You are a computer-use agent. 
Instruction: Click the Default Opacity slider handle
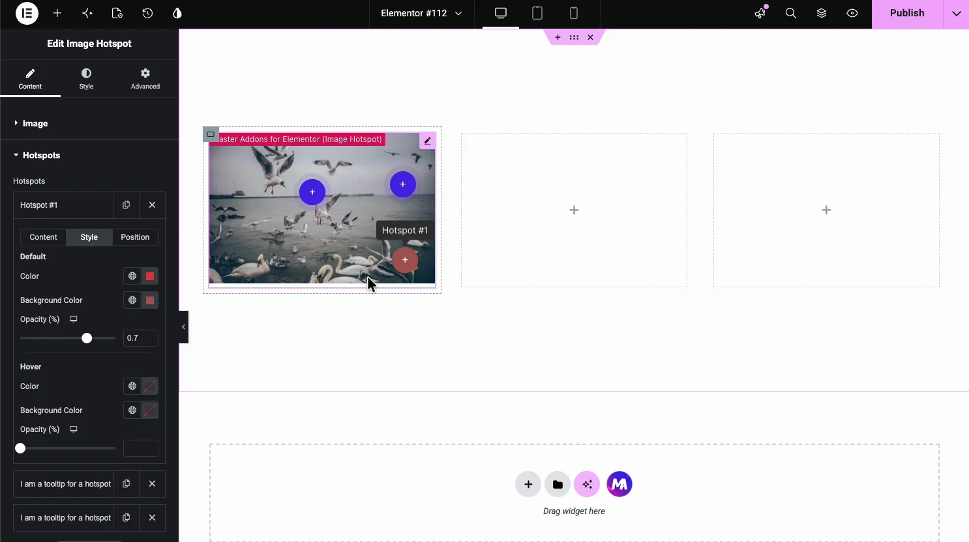click(87, 338)
